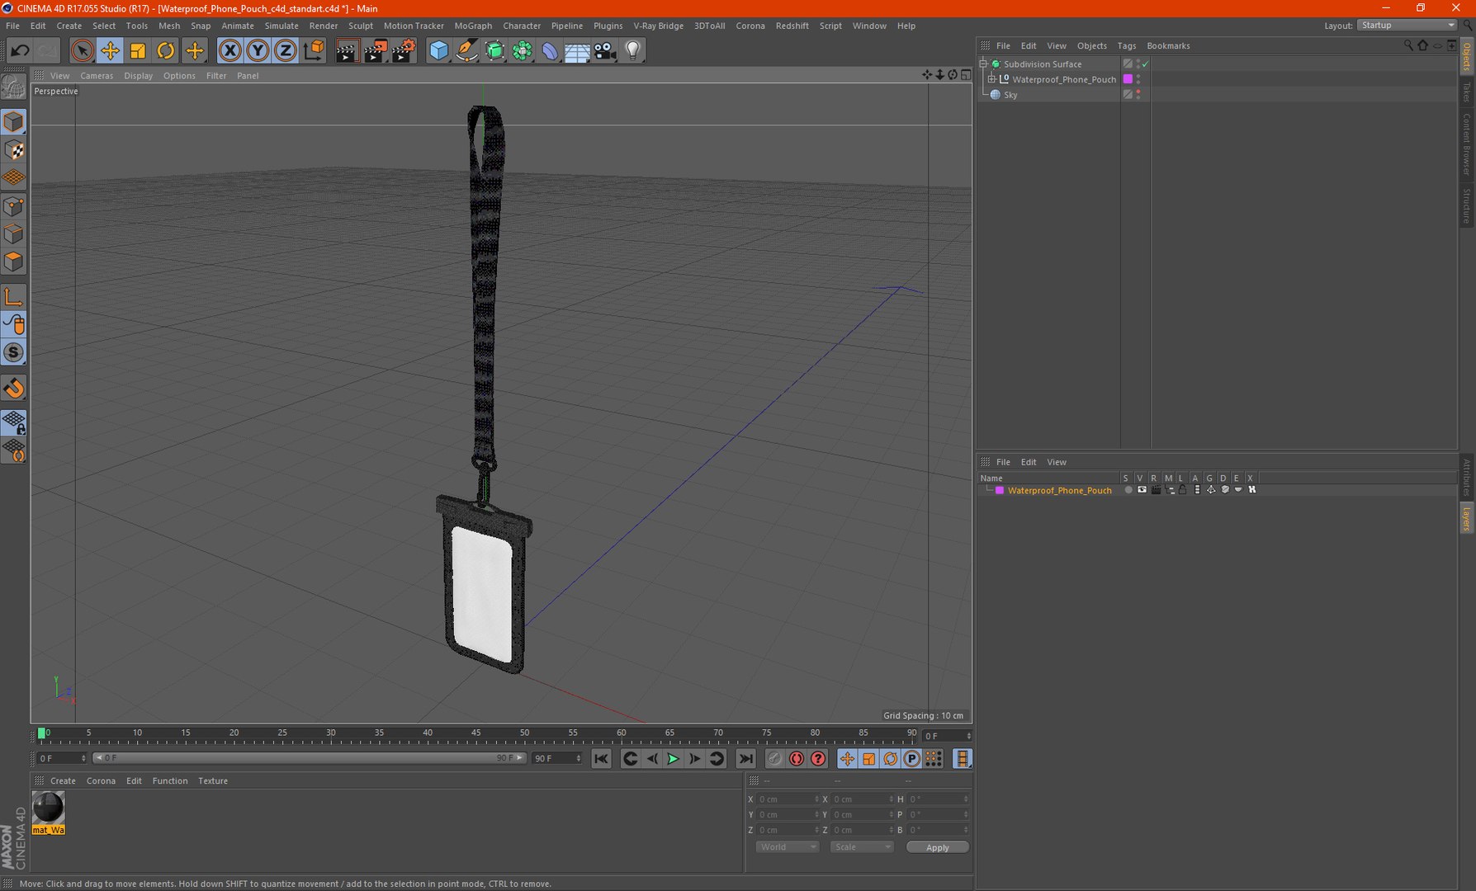Open material manager Texture menu
The height and width of the screenshot is (891, 1476).
coord(213,780)
